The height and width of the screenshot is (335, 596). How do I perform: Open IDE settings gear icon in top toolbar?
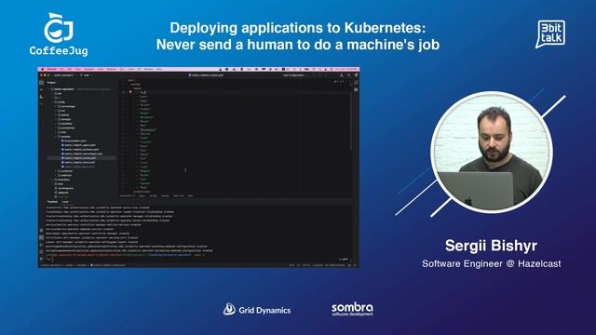point(356,74)
